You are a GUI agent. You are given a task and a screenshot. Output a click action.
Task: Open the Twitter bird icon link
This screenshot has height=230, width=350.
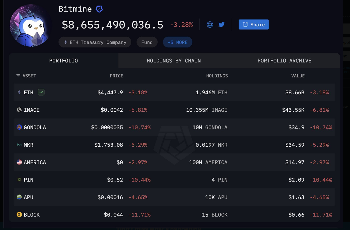pyautogui.click(x=221, y=25)
